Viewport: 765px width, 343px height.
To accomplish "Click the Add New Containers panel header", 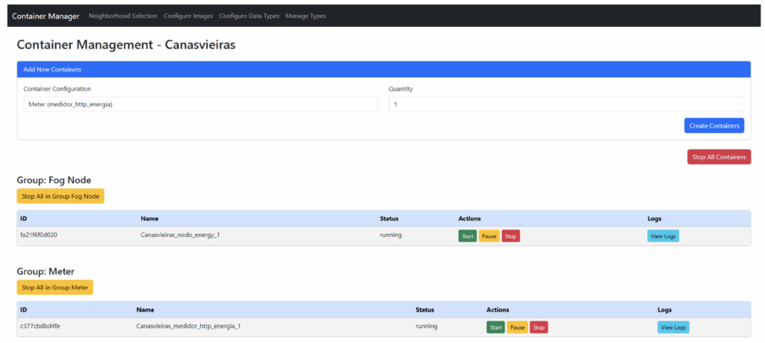I will 383,69.
